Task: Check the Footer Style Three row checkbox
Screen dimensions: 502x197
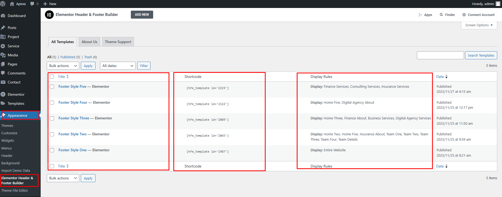Action: (52, 118)
